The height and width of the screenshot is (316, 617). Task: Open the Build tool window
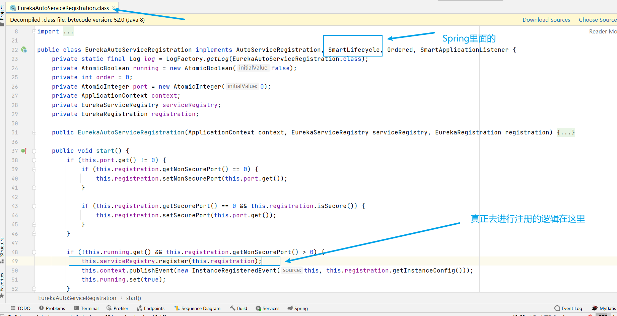pos(238,308)
